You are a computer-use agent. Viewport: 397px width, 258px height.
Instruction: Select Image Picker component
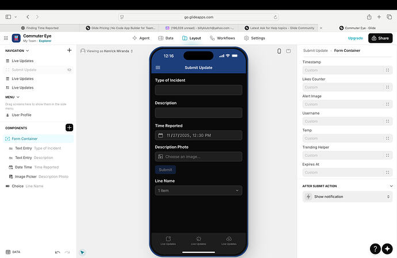38,177
